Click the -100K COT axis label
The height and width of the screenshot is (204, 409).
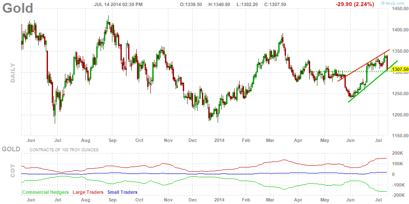click(398, 185)
